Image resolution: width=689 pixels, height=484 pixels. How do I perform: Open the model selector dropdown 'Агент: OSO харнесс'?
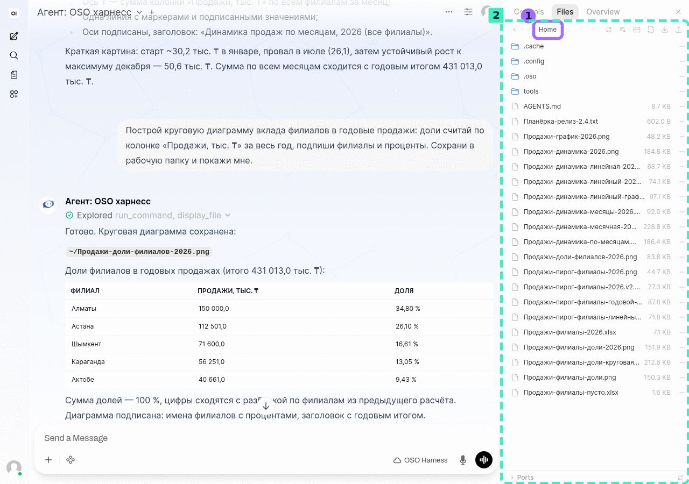pos(90,12)
